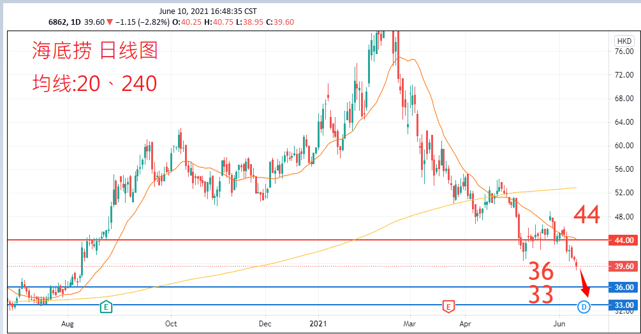The image size is (641, 334).
Task: Select the blue 33.00 price label
Action: tap(623, 305)
